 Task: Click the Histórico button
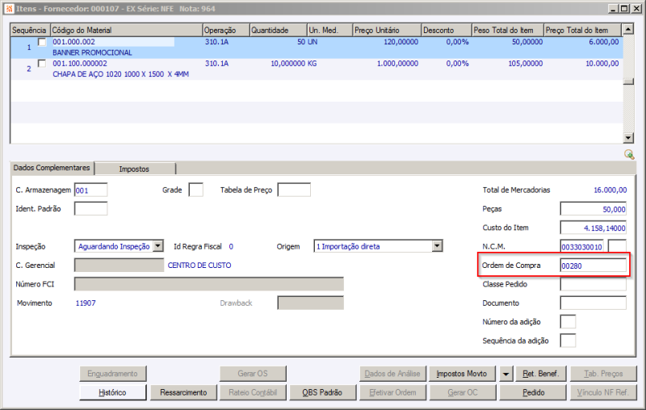(112, 392)
